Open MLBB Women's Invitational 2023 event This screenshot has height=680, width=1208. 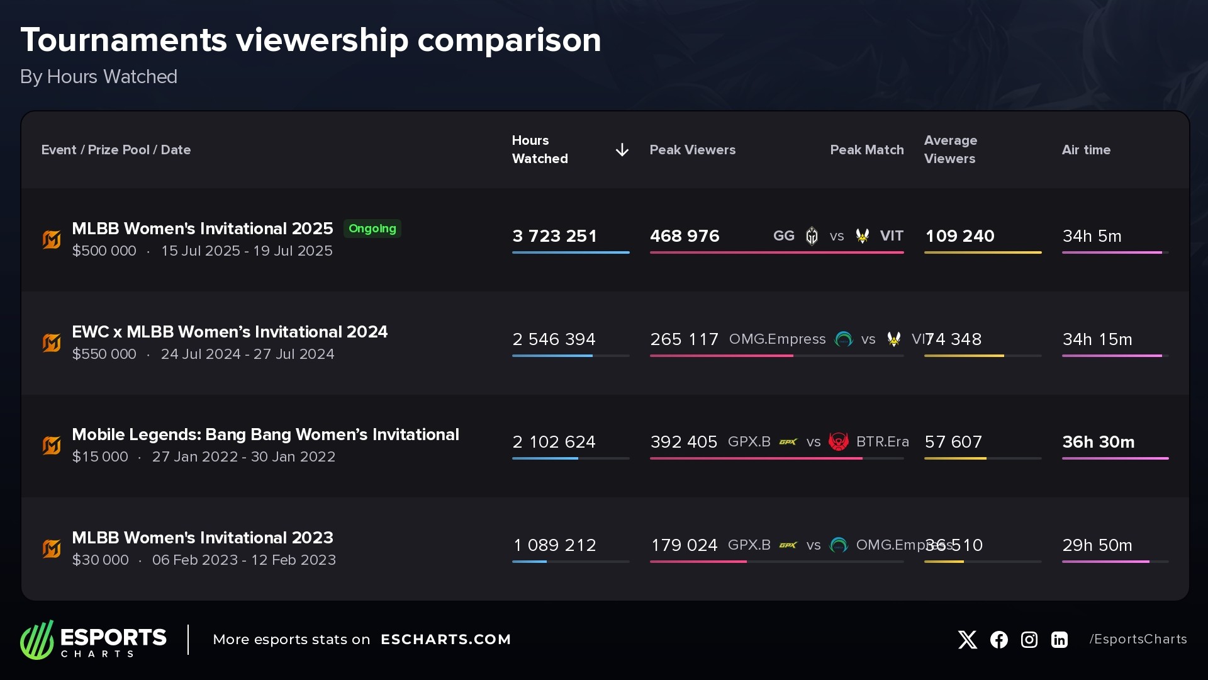203,538
